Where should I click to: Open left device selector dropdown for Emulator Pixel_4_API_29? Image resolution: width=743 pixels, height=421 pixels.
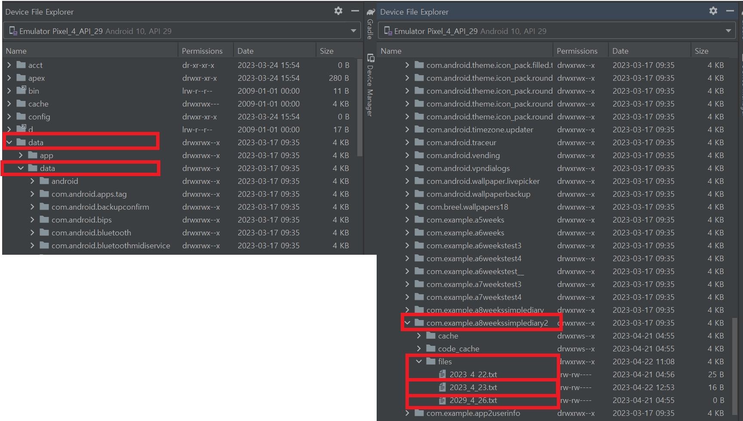coord(182,31)
